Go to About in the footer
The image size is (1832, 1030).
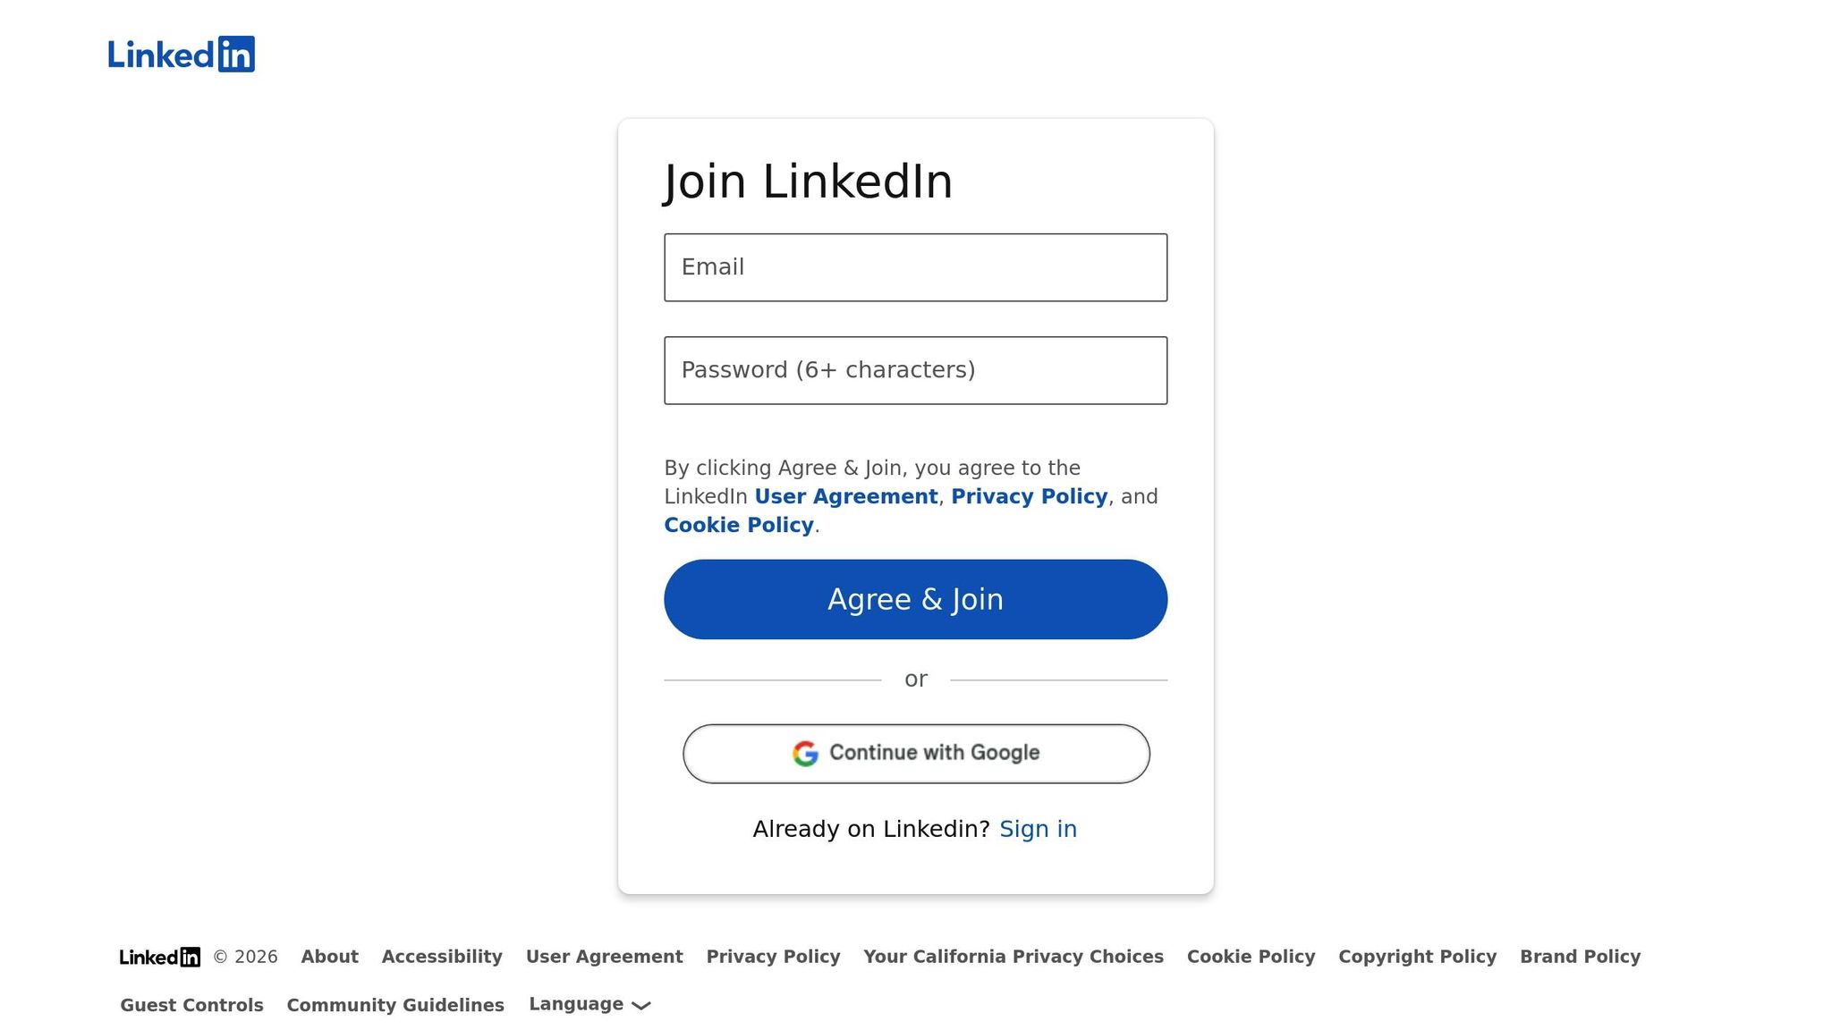pos(329,957)
